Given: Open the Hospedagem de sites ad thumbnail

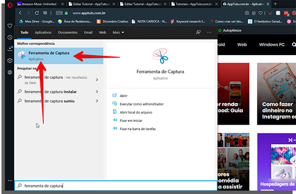Looking at the screenshot, I should (277, 162).
